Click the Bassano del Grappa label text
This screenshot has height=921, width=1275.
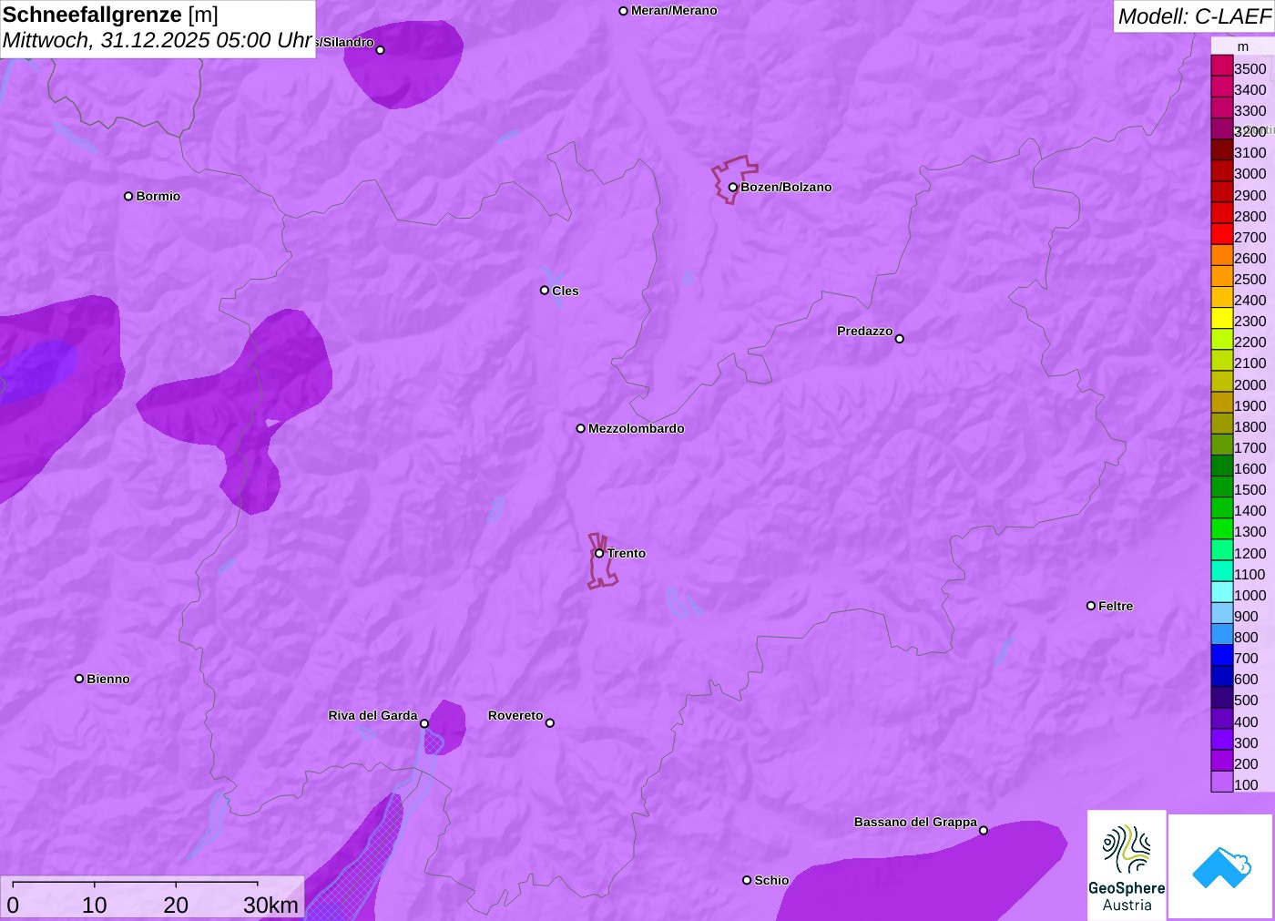[x=915, y=822]
